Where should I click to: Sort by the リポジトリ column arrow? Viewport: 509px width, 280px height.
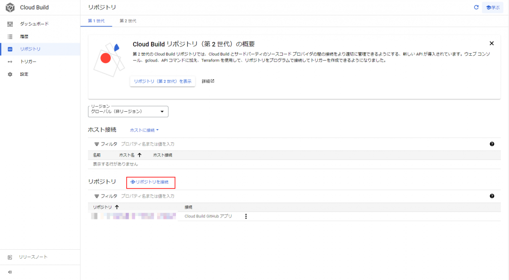click(x=117, y=207)
